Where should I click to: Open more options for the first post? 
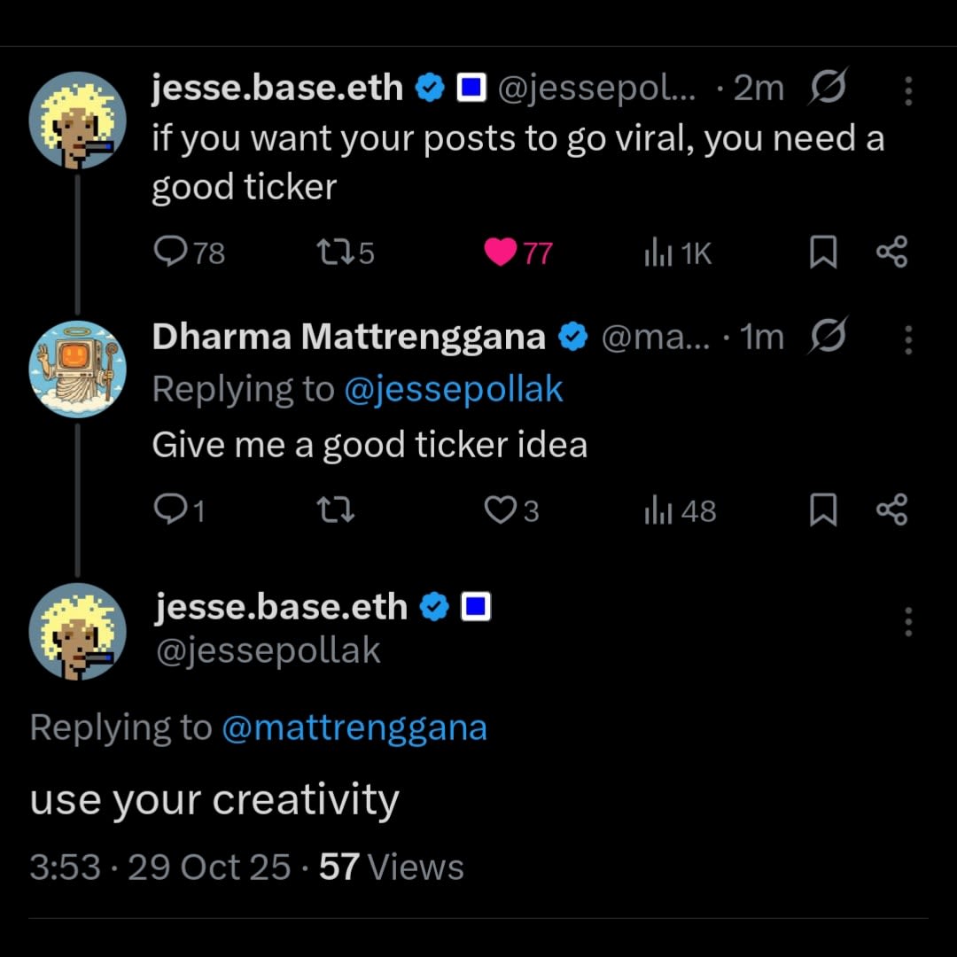pos(907,90)
